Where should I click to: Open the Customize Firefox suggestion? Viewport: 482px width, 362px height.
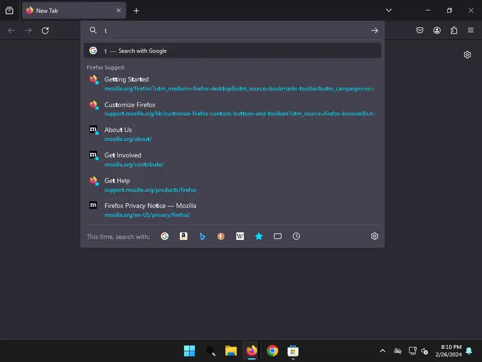(x=233, y=109)
